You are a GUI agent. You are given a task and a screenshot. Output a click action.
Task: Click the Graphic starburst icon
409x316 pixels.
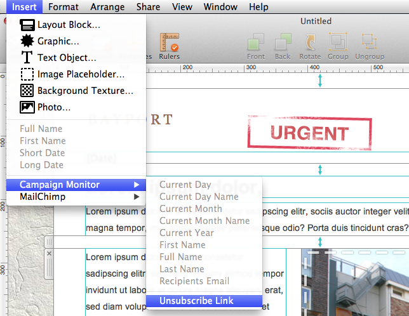pyautogui.click(x=27, y=41)
